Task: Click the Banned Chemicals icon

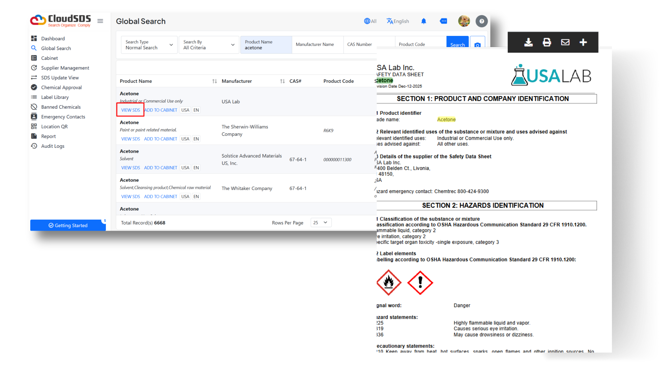Action: [x=34, y=107]
